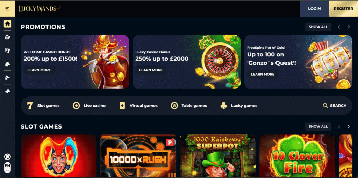The image size is (358, 178).
Task: Click the search magnifier icon
Action: 325,106
